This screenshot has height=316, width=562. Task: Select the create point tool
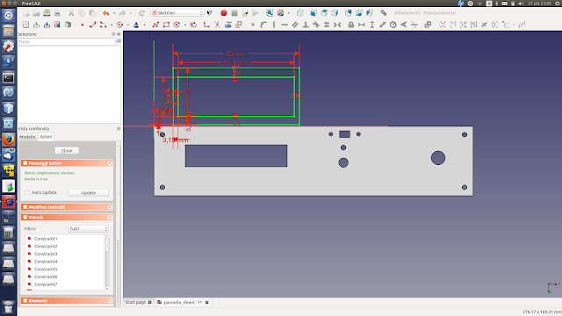[x=82, y=25]
